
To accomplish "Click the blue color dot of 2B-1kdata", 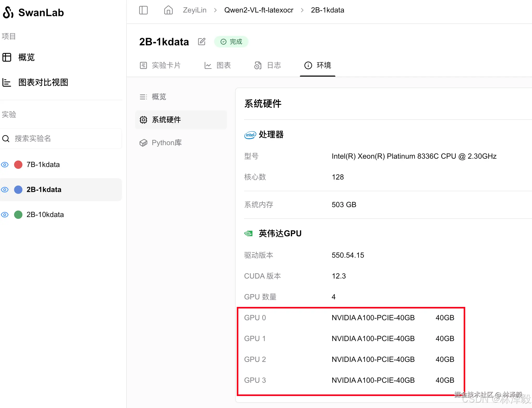I will (x=18, y=189).
